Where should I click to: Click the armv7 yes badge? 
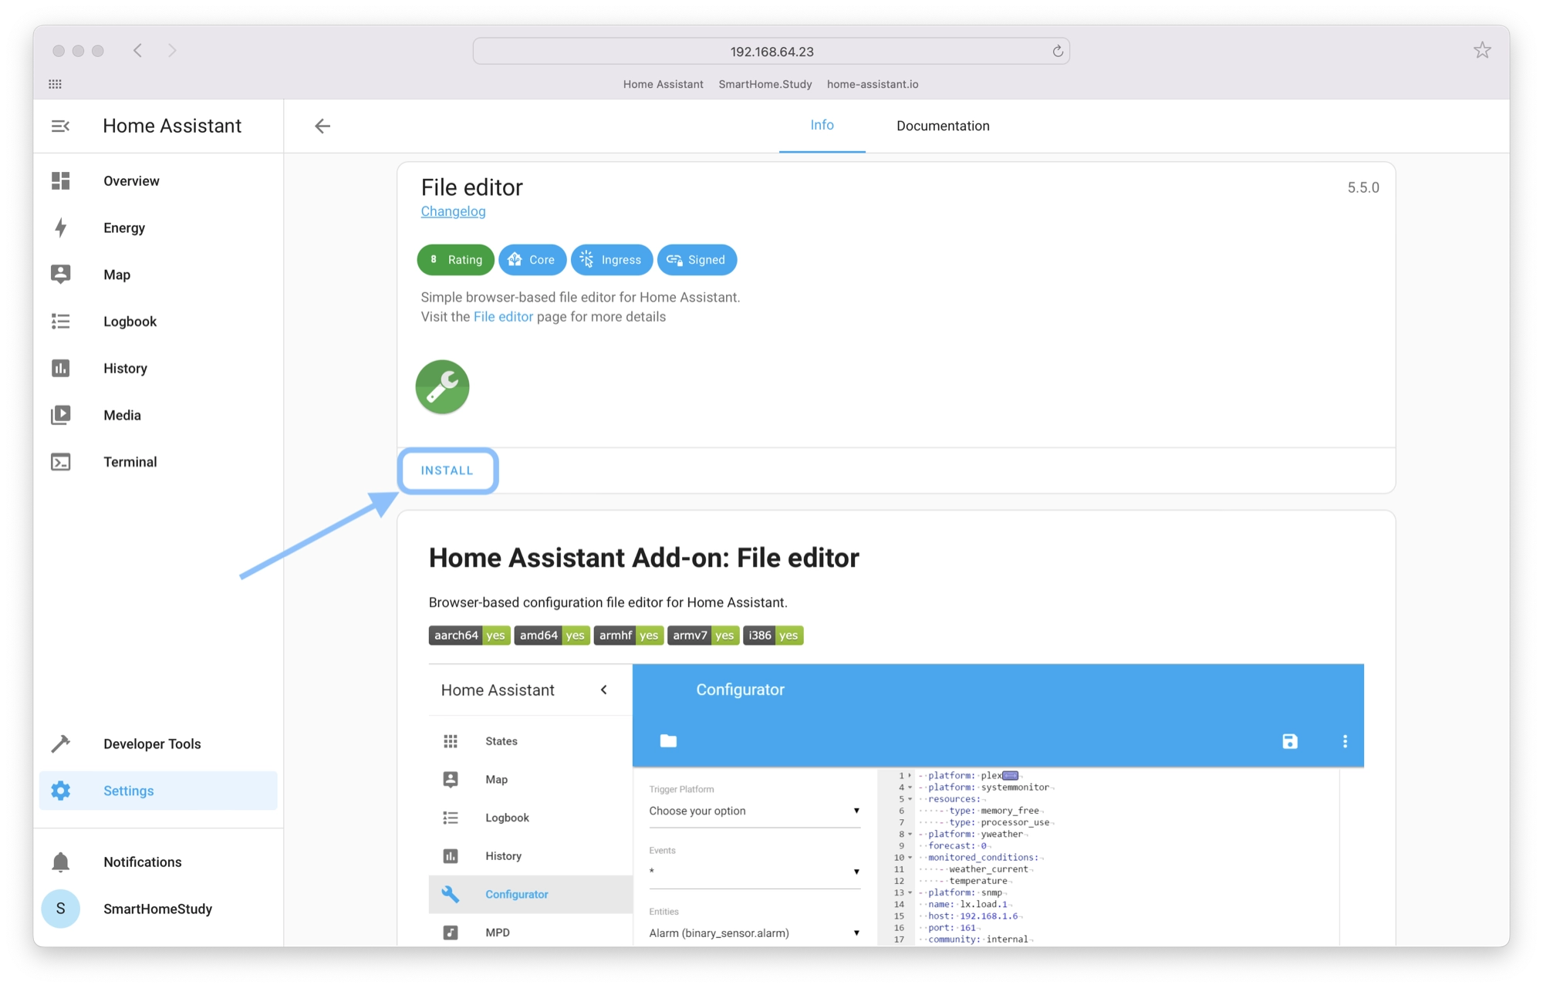[703, 636]
